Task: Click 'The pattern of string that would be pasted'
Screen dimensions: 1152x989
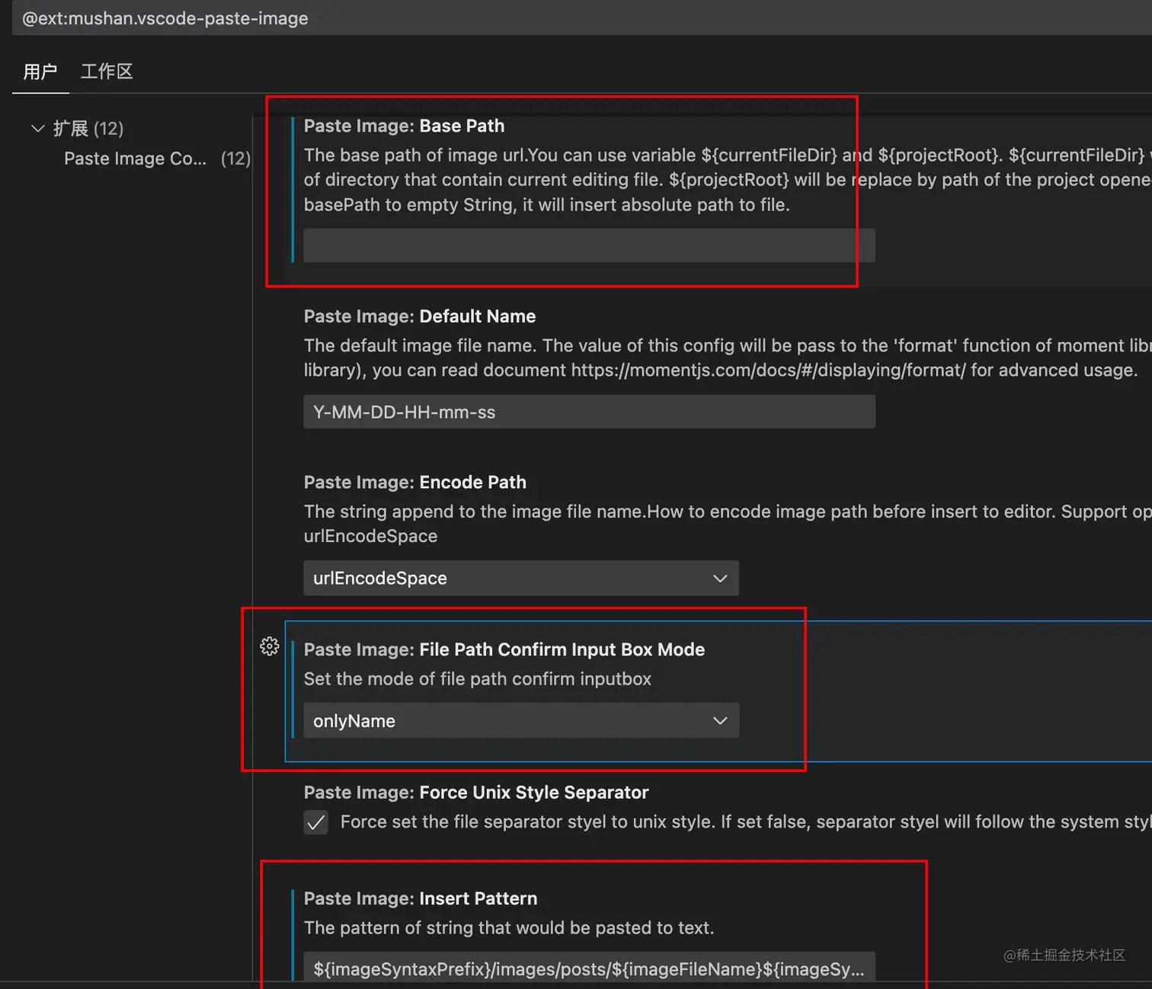Action: [x=509, y=927]
